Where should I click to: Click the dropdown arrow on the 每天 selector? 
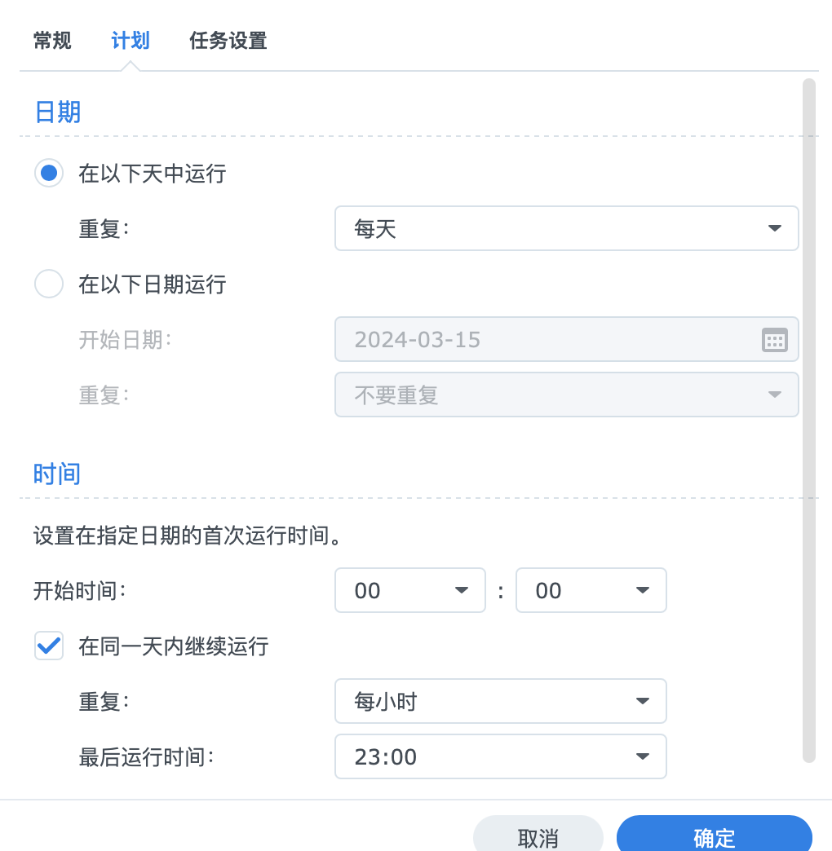[x=775, y=229]
